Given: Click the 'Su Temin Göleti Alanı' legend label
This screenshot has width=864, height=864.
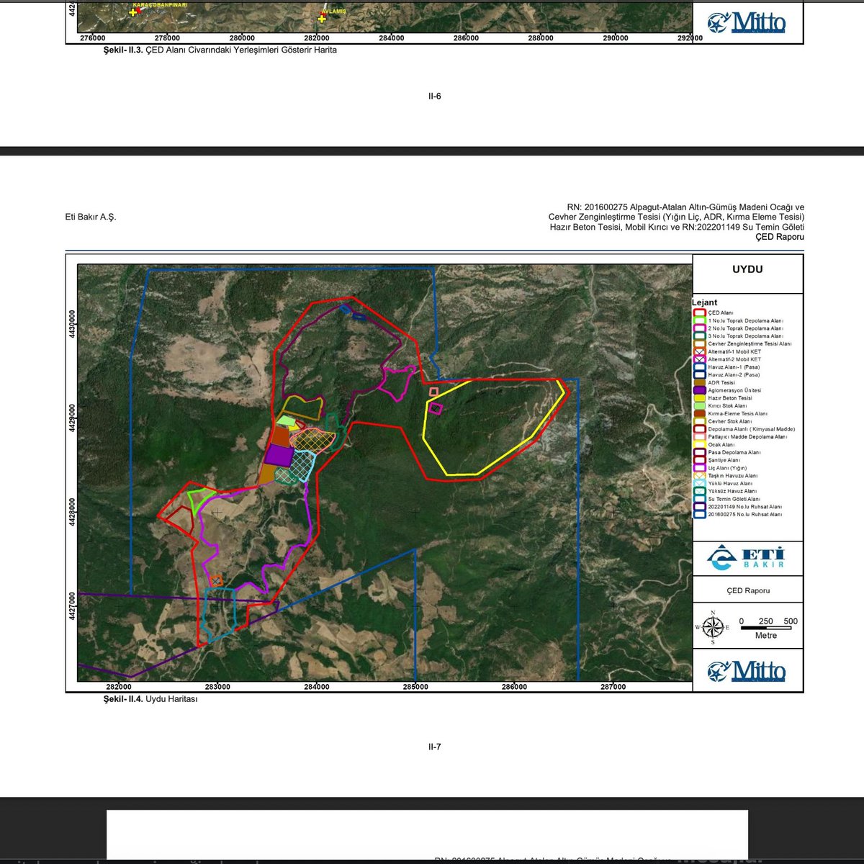Looking at the screenshot, I should click(734, 499).
